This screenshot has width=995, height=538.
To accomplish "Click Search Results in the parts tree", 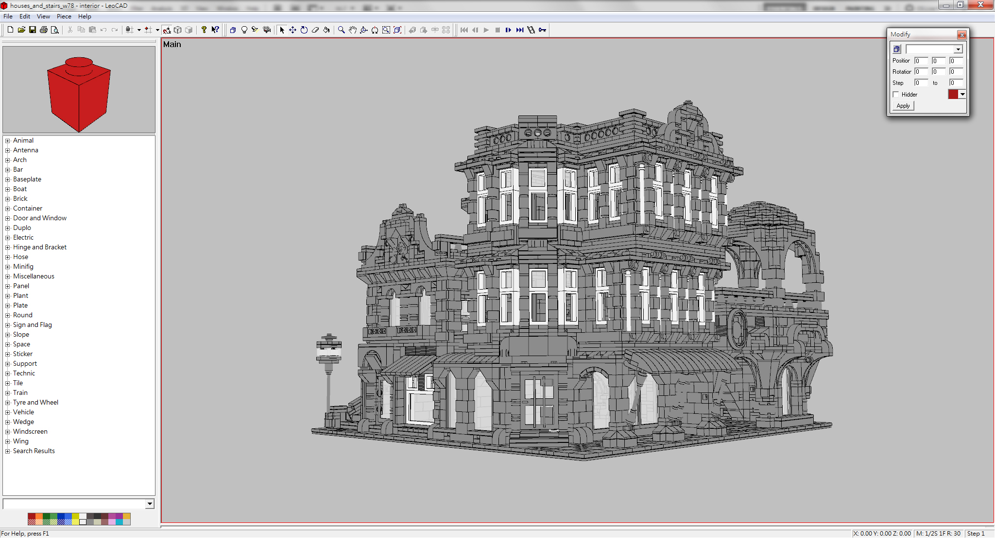I will click(x=34, y=451).
